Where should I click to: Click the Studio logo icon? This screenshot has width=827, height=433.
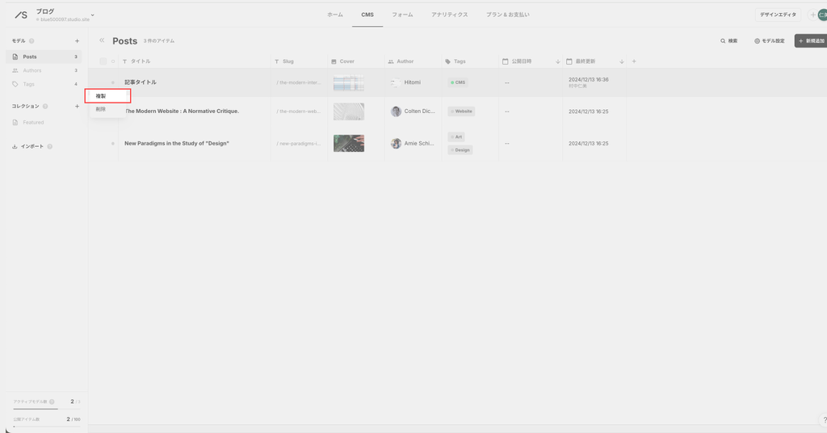[21, 15]
